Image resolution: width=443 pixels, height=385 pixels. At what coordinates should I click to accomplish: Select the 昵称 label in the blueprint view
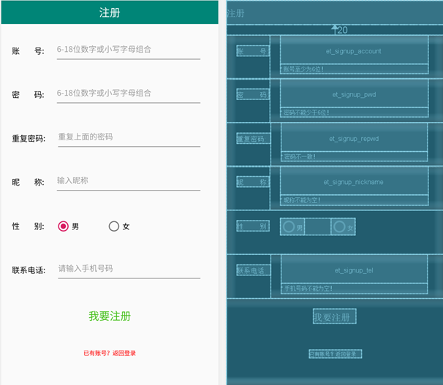(x=253, y=182)
